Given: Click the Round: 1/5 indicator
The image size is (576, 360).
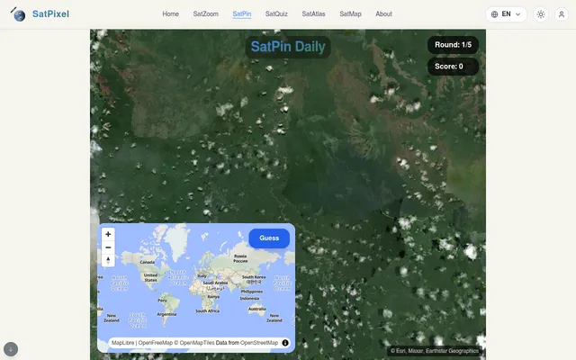Looking at the screenshot, I should point(453,45).
